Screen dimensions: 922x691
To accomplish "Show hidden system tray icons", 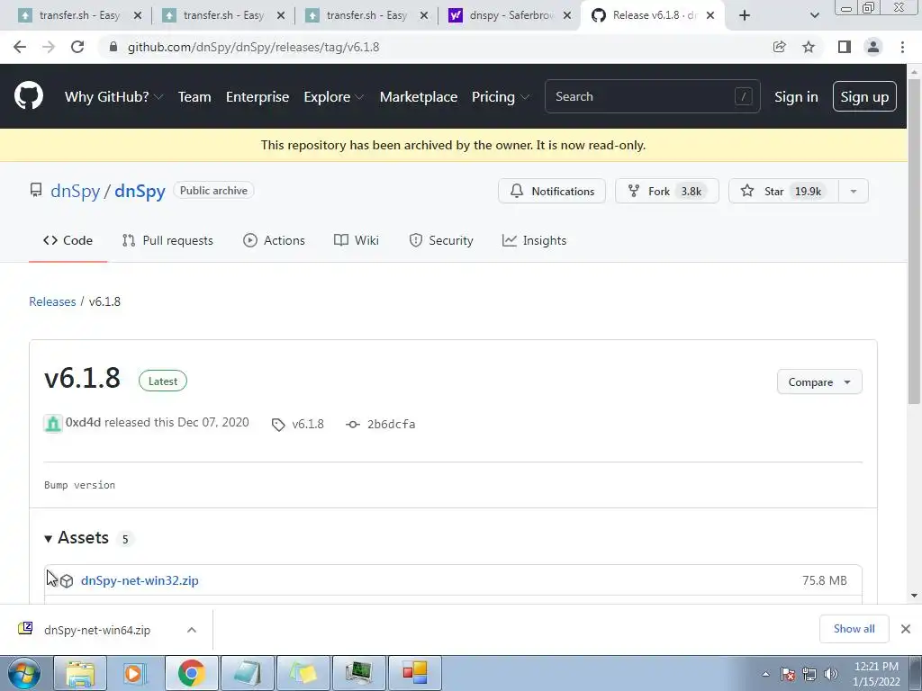I will (765, 674).
